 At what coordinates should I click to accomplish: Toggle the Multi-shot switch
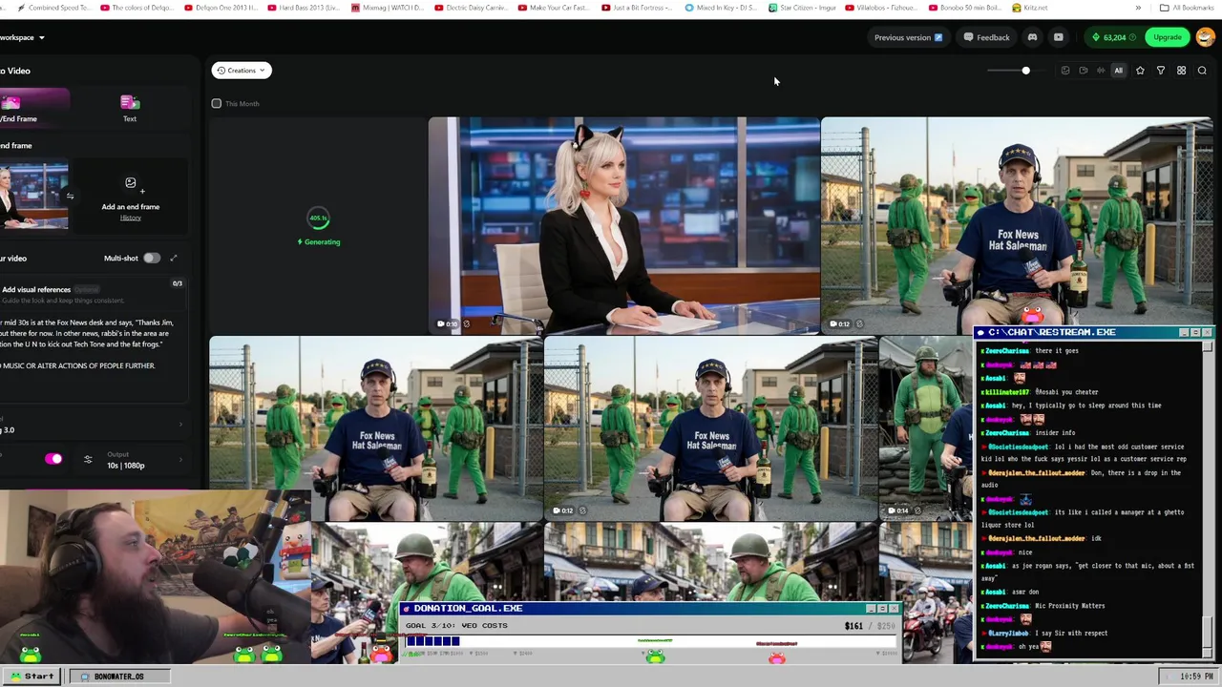tap(152, 258)
